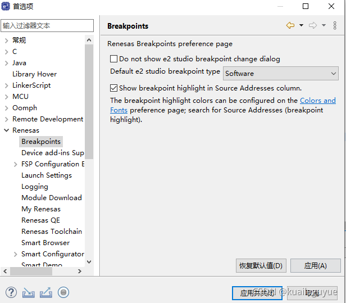The image size is (346, 303).
Task: Click the forward navigation arrow icon
Action: [x=313, y=25]
